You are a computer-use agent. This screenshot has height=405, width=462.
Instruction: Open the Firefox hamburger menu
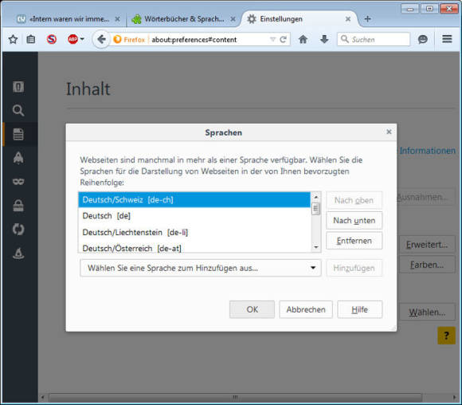[x=447, y=39]
